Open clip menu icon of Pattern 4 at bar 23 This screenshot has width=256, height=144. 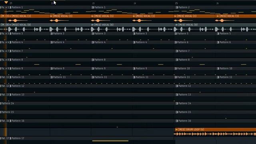pos(92,42)
